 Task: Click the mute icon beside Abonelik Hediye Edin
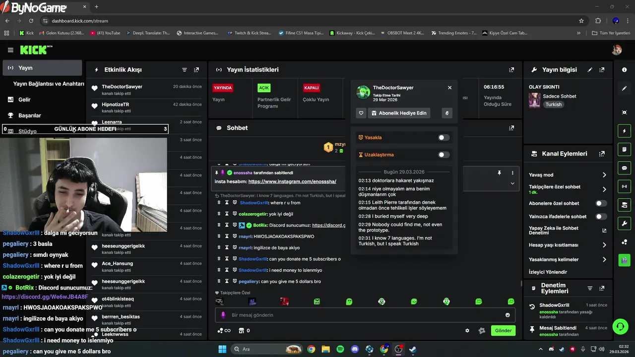click(447, 113)
